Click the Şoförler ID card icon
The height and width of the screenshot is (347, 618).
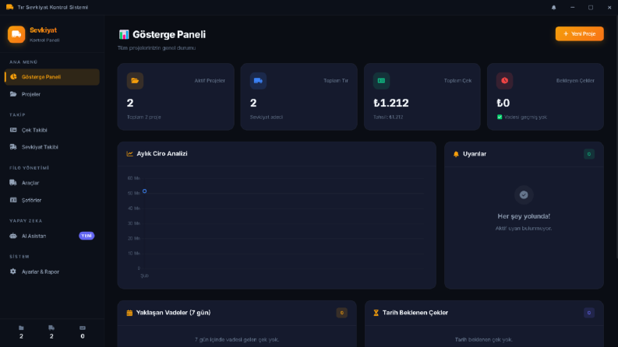[x=13, y=200]
